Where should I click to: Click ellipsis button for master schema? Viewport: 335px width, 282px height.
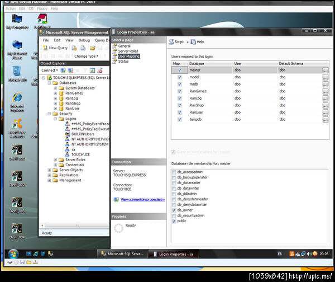click(x=325, y=70)
